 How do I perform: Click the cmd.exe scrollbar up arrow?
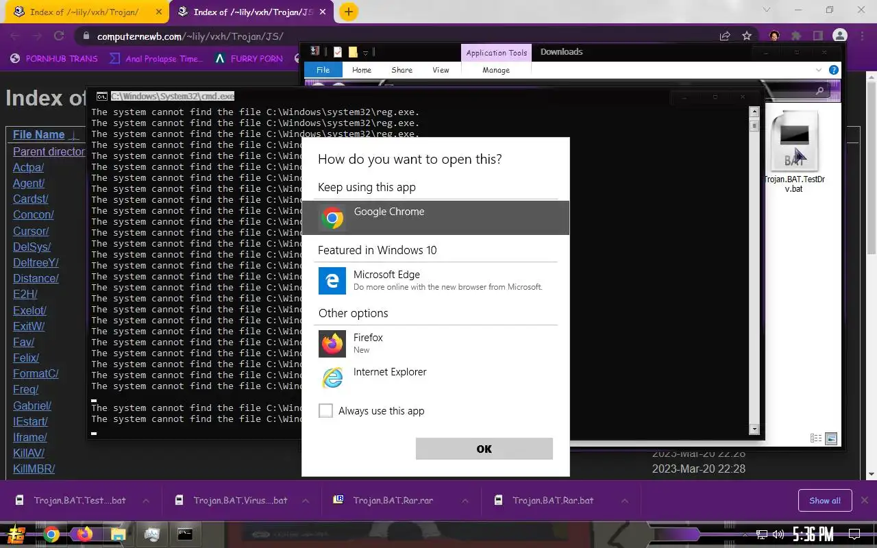coord(755,111)
